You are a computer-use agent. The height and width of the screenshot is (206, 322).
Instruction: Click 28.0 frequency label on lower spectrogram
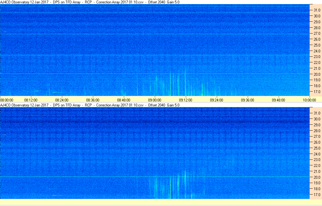[317, 131]
